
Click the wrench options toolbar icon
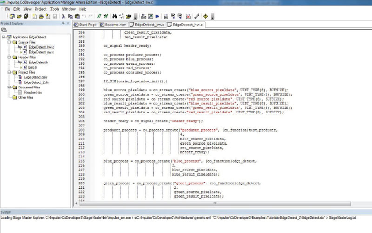[197, 16]
